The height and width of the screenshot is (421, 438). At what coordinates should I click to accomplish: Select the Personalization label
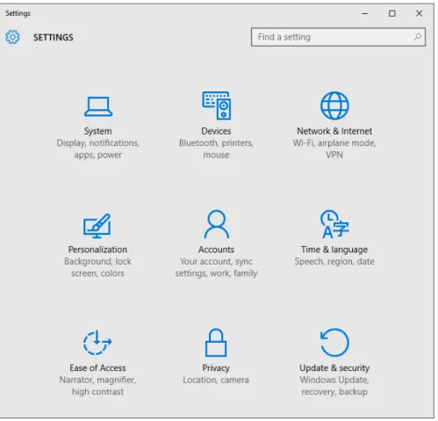point(97,250)
